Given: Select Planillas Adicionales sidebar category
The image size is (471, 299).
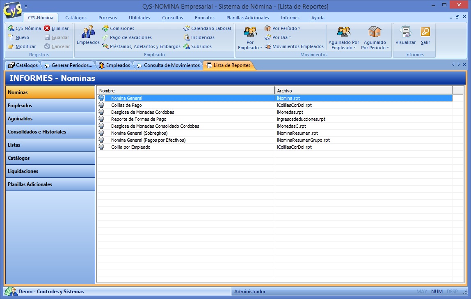Looking at the screenshot, I should (50, 184).
